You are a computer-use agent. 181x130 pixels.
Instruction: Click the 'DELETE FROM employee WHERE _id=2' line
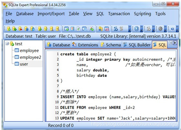pos(97,107)
